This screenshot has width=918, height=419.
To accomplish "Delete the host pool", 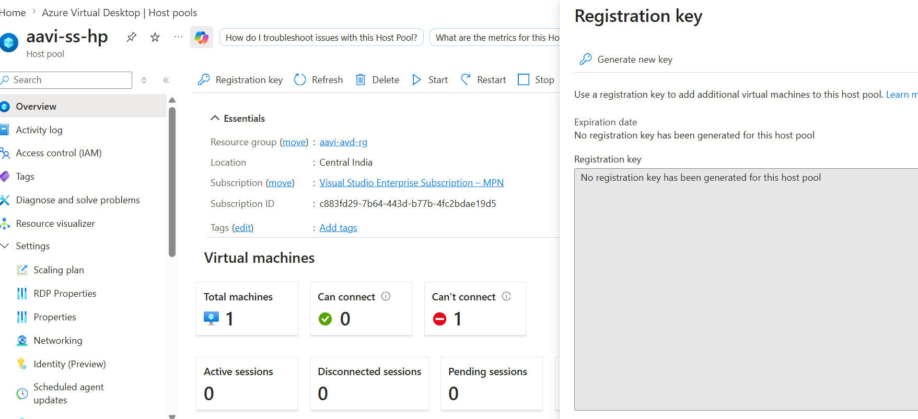I will click(x=377, y=79).
